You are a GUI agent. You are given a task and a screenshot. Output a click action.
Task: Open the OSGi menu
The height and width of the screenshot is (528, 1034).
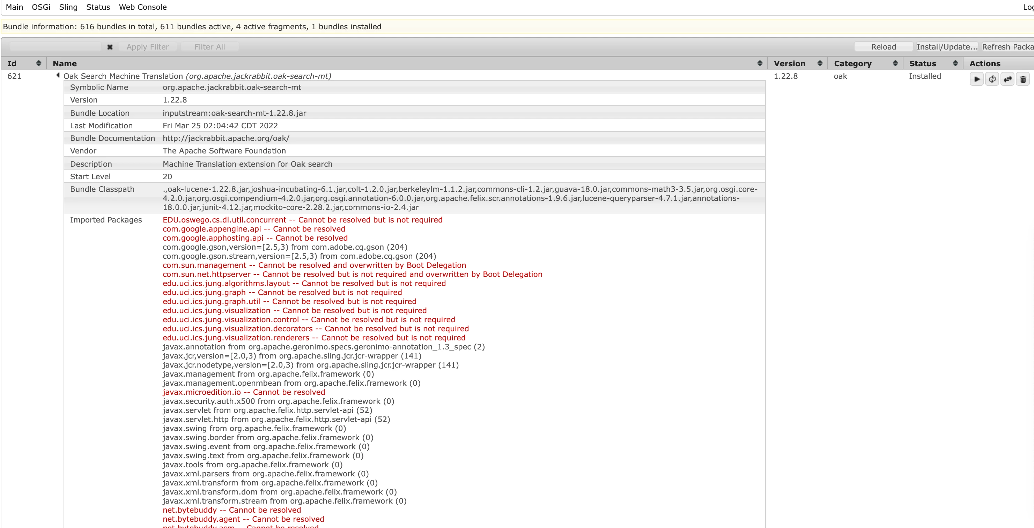[x=41, y=7]
